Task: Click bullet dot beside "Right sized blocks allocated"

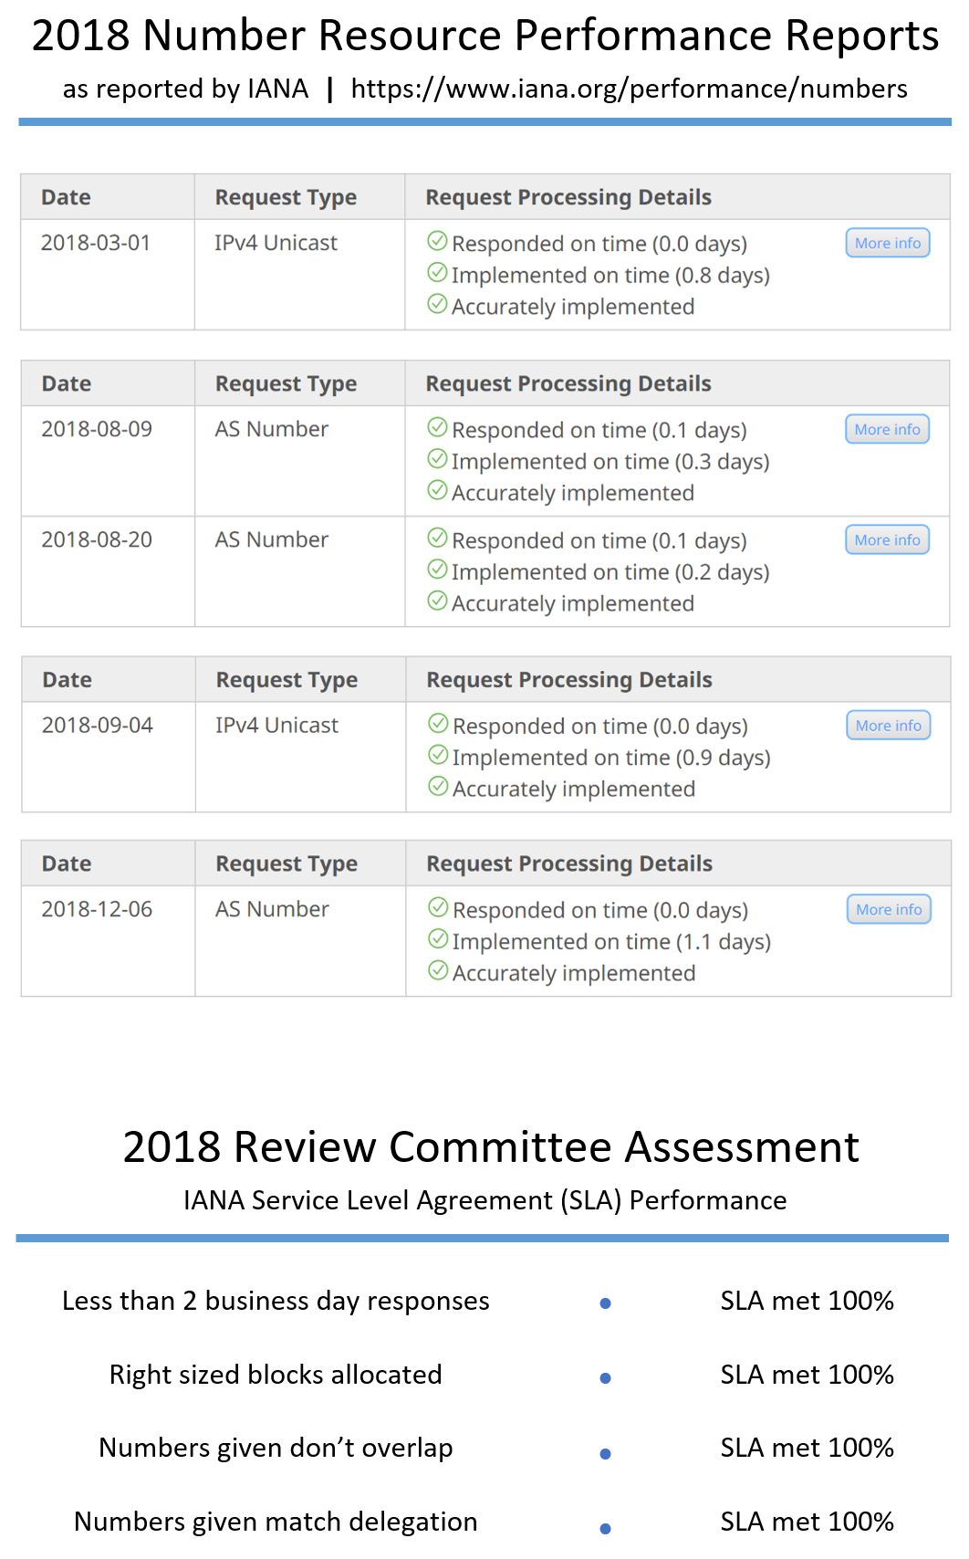Action: click(x=605, y=1378)
